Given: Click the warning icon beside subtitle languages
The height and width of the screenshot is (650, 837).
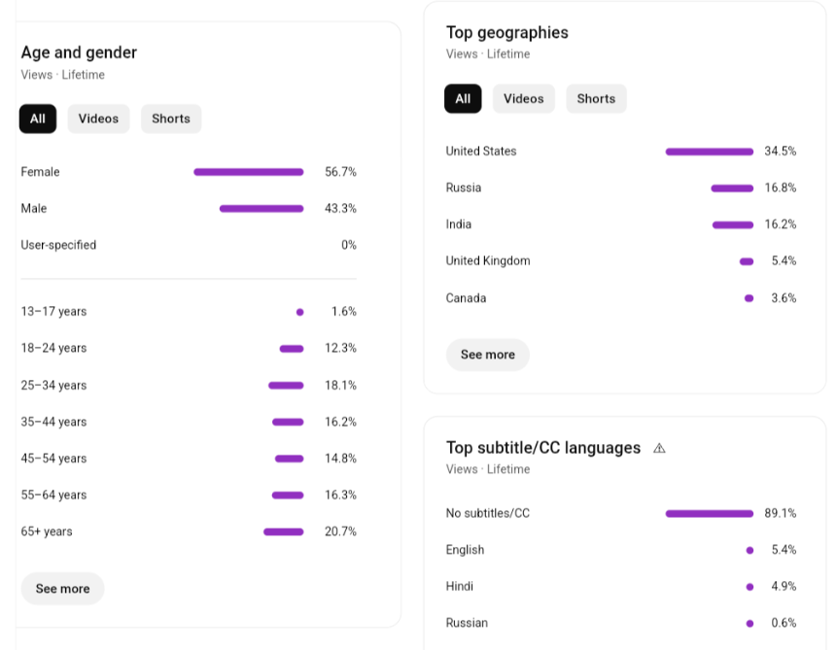Looking at the screenshot, I should pyautogui.click(x=659, y=448).
